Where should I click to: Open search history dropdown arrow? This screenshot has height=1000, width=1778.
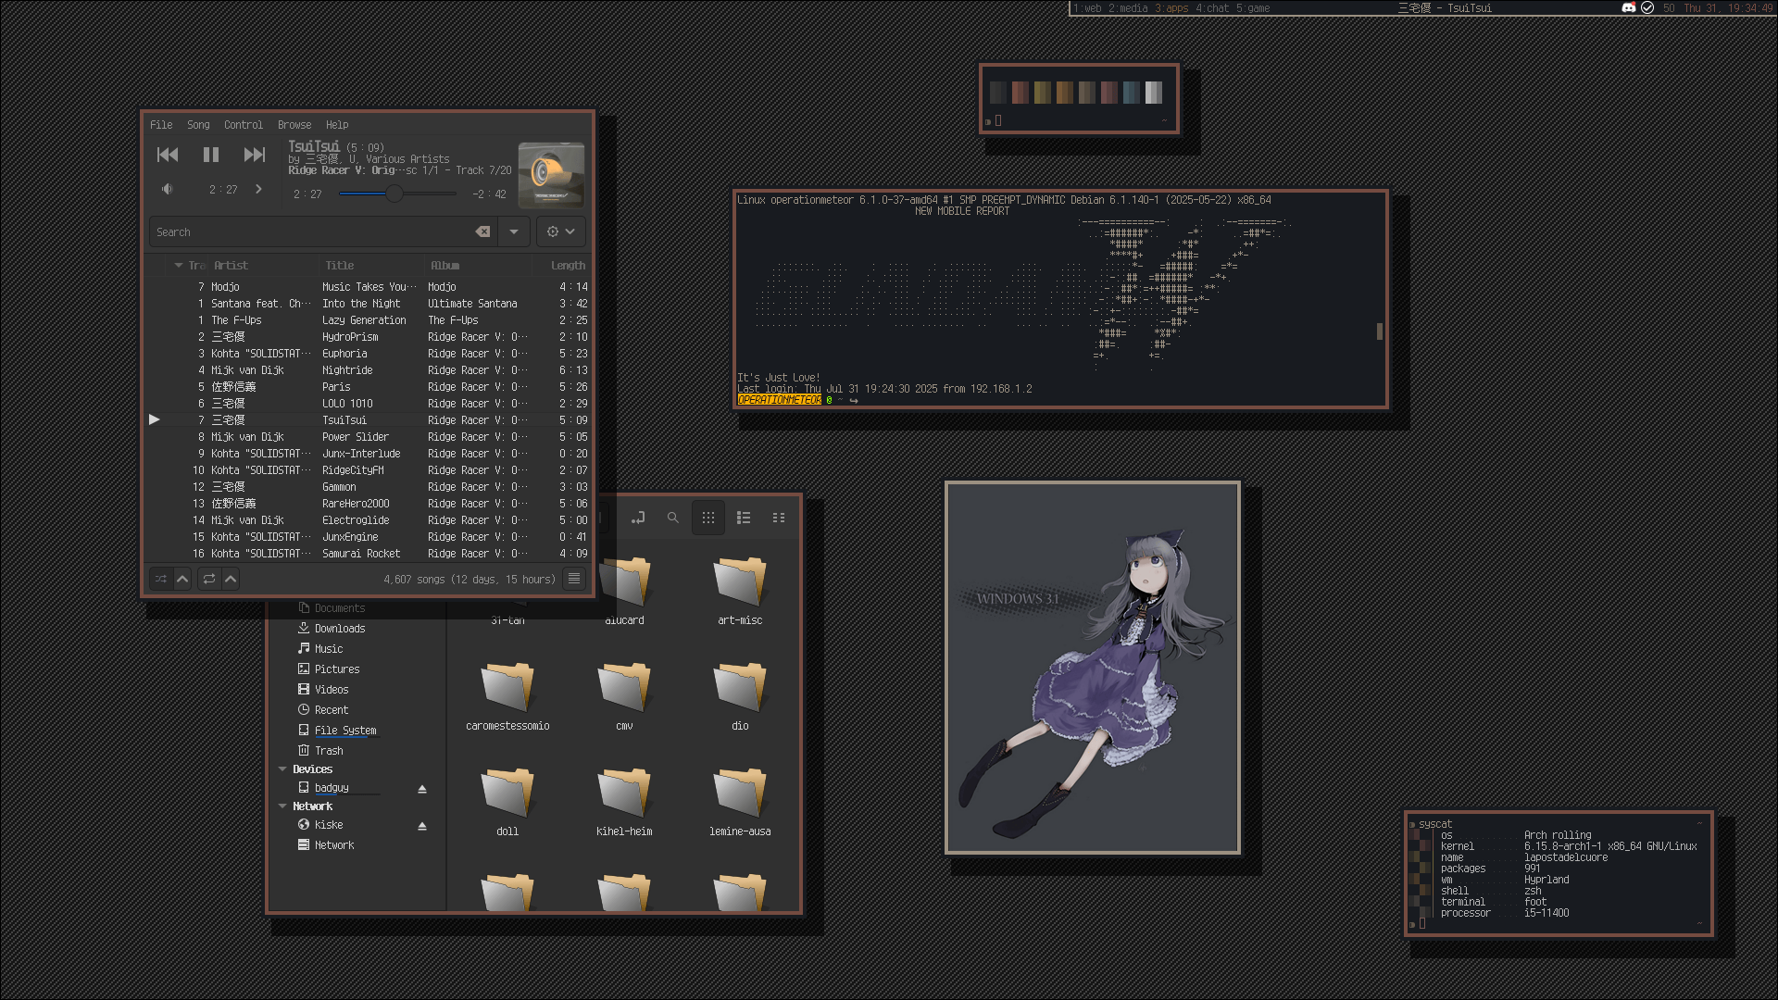(x=514, y=231)
